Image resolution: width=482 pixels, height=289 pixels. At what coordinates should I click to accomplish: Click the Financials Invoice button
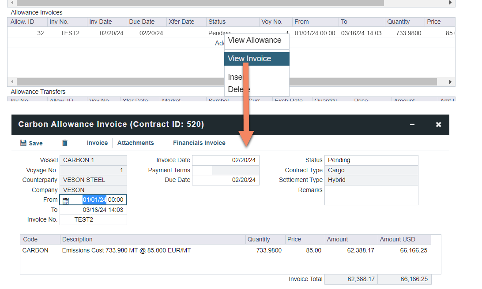199,143
